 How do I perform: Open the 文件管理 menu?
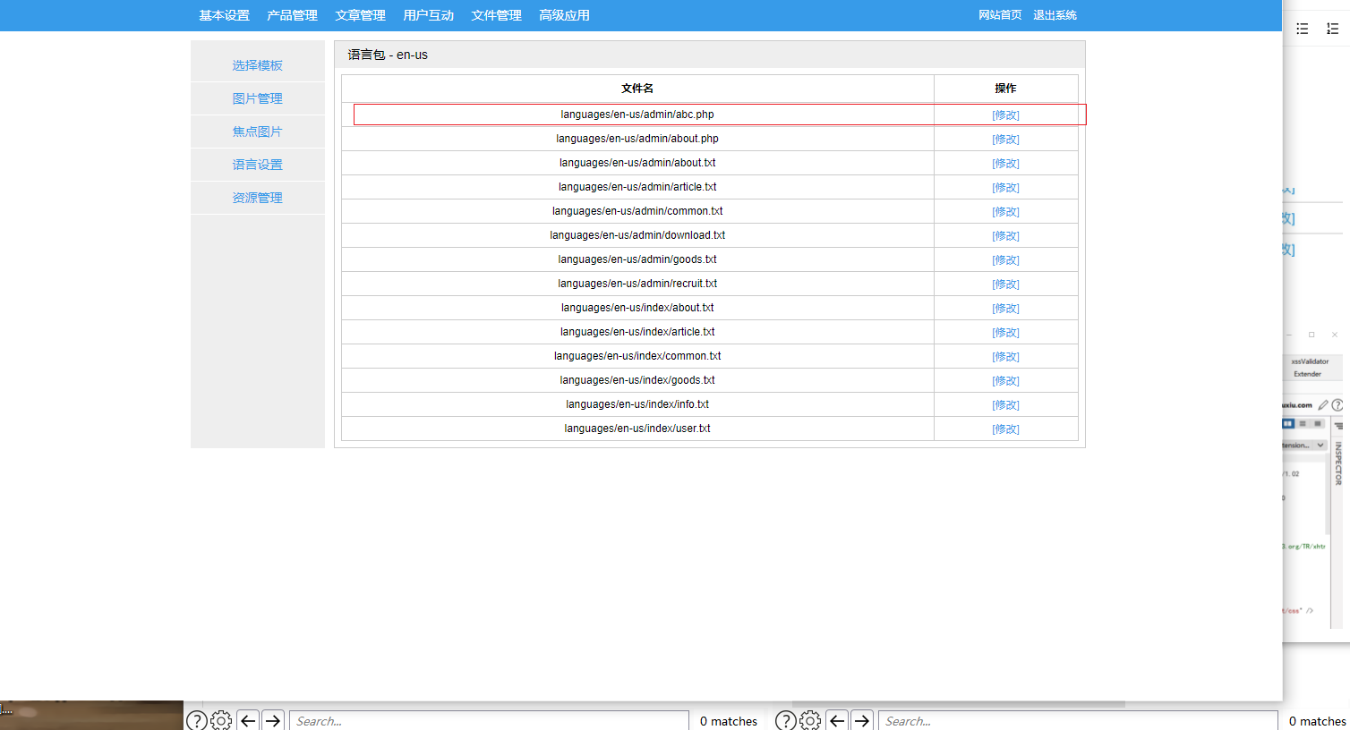pos(496,15)
